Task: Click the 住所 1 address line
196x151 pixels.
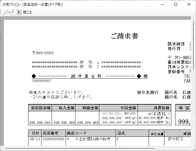Action: coord(86,62)
